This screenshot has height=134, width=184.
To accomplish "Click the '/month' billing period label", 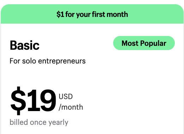I will [71, 107].
